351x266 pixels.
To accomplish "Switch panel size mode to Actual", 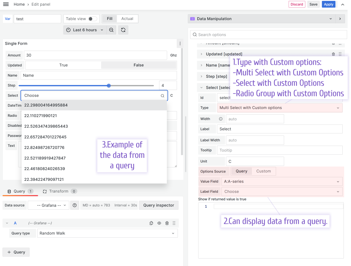I will (x=127, y=18).
